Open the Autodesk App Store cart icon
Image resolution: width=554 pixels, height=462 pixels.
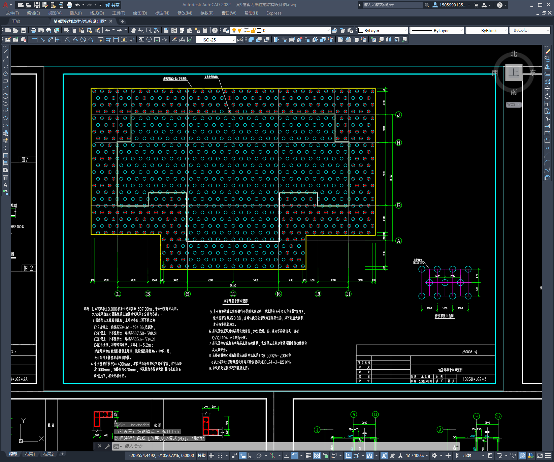click(x=476, y=5)
